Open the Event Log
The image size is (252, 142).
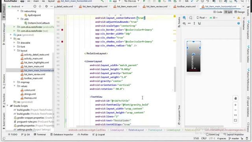(213, 135)
